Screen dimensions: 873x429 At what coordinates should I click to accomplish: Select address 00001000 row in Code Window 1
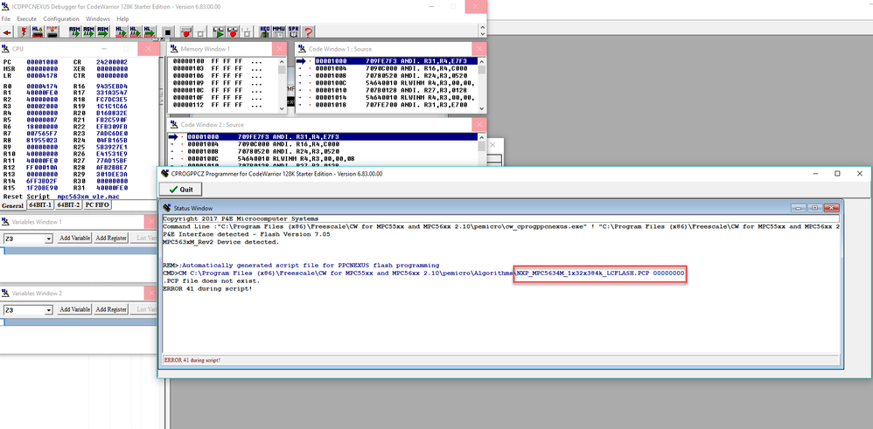tap(395, 61)
